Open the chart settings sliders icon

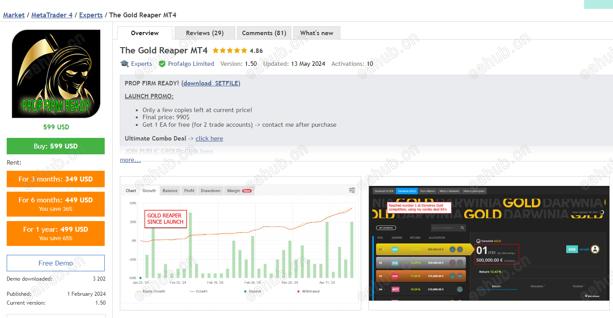pos(352,190)
